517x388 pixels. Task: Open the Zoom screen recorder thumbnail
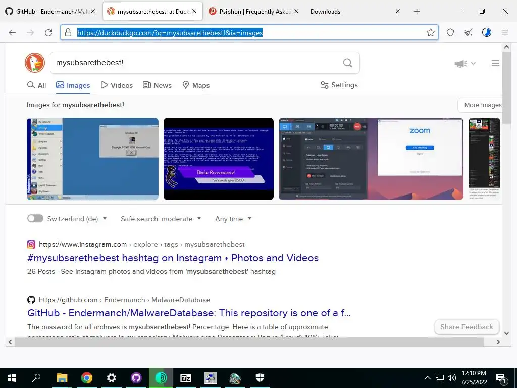371,159
